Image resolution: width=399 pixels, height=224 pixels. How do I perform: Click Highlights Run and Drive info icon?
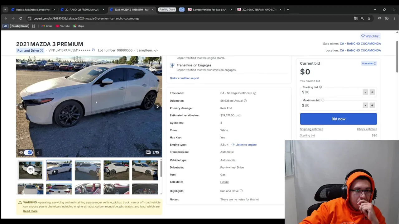pyautogui.click(x=241, y=191)
